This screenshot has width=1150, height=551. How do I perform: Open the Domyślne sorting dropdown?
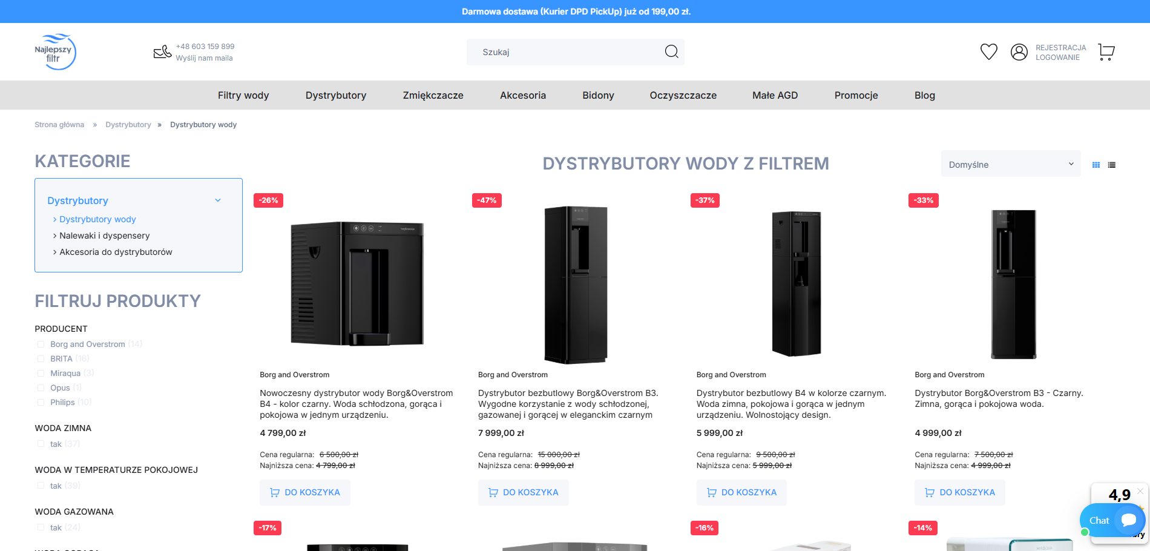tap(1011, 164)
